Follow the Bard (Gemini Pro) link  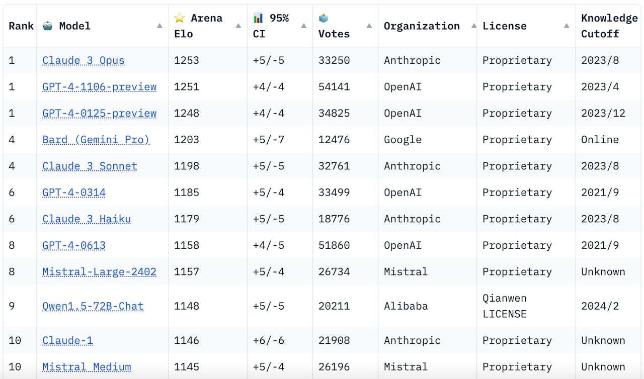click(96, 139)
